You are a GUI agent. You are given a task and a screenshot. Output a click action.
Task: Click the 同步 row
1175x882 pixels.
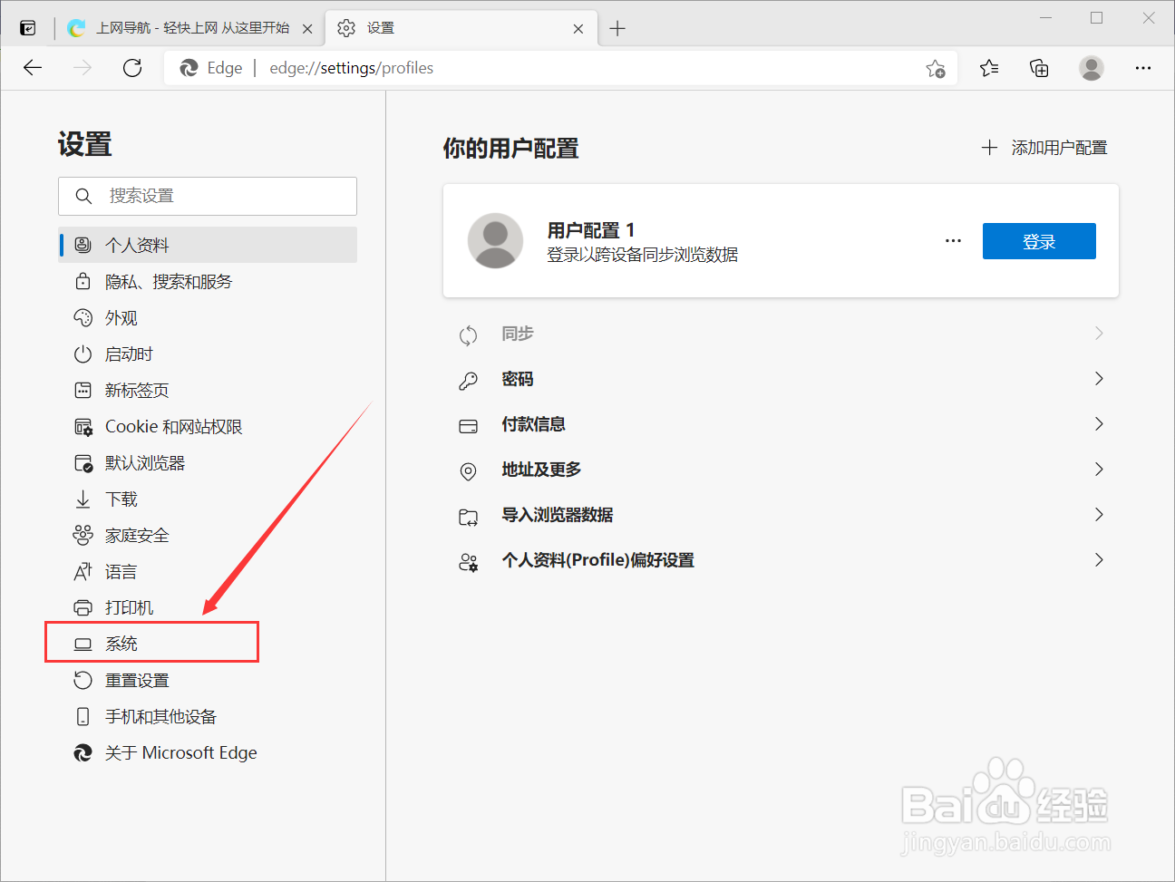(x=781, y=334)
